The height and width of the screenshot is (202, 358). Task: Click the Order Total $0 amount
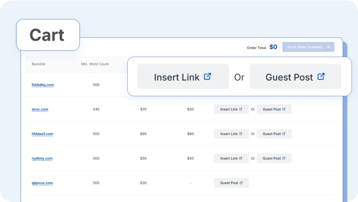tap(273, 47)
